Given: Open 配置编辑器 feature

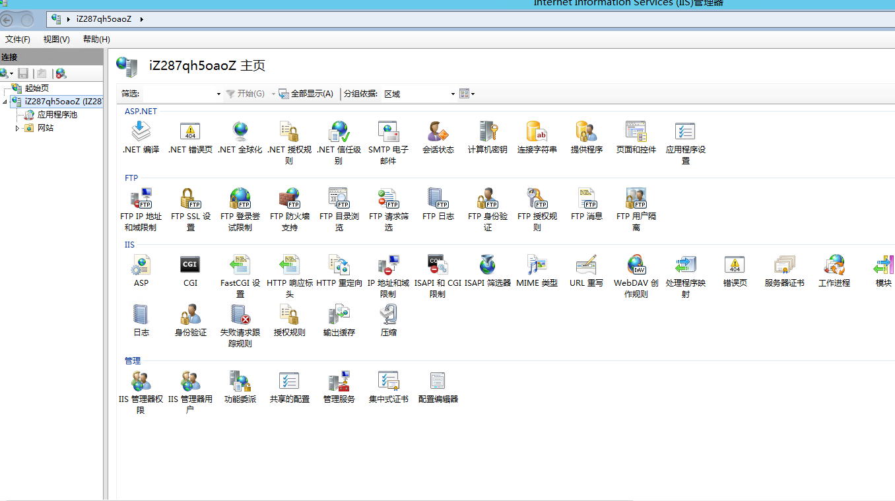Looking at the screenshot, I should [438, 387].
